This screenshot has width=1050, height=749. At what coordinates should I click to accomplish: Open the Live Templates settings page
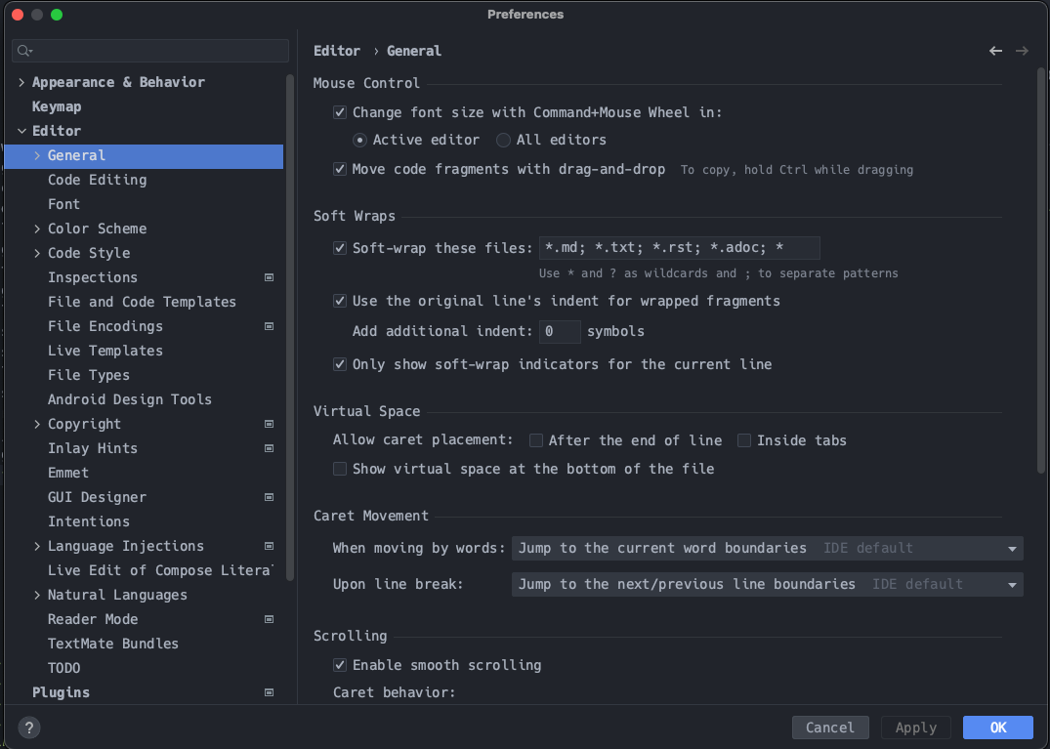click(105, 351)
